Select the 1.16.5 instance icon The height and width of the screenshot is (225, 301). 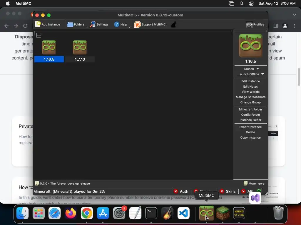(x=49, y=47)
